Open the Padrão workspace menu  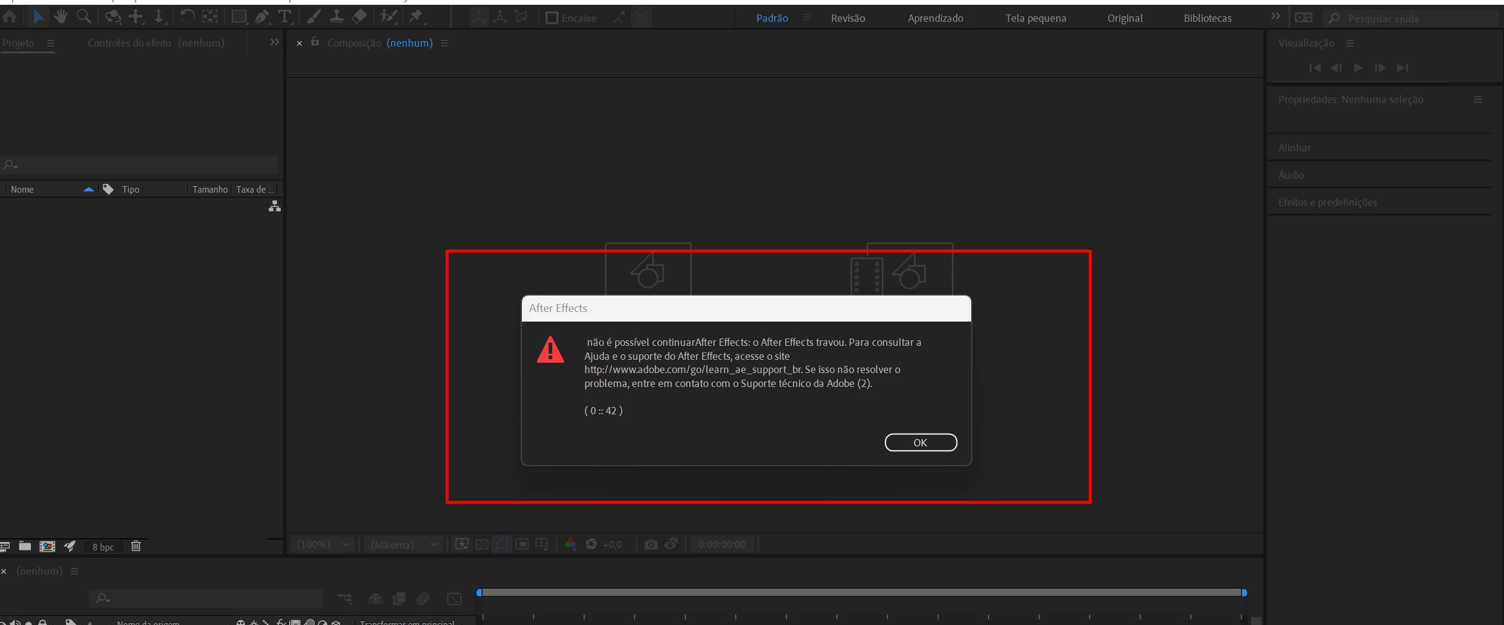[x=807, y=18]
